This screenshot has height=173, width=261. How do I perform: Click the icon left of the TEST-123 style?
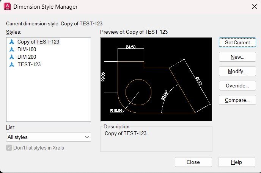point(11,64)
